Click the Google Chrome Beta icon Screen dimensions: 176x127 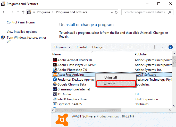click(x=55, y=84)
